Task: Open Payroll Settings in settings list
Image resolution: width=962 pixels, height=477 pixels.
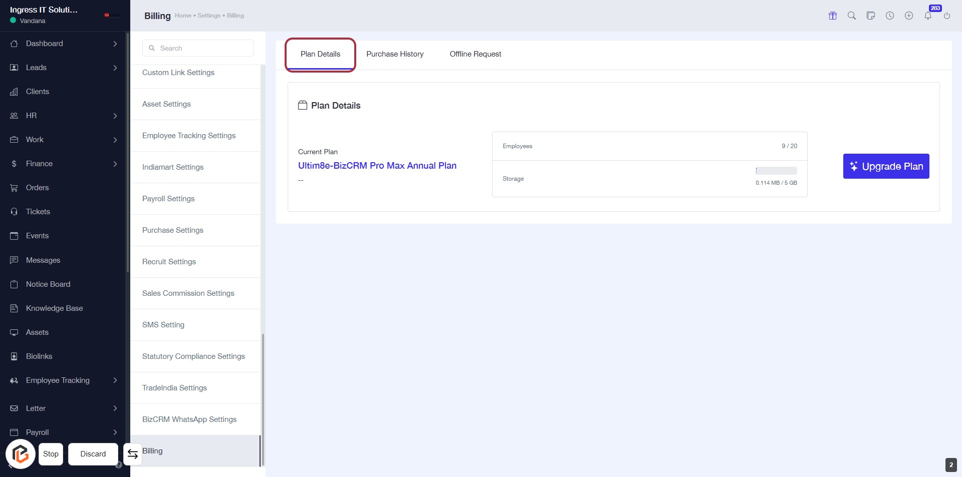Action: point(168,199)
